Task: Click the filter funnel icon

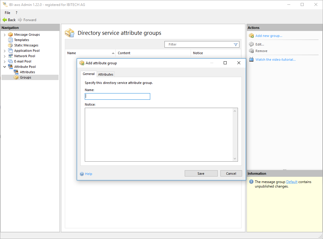Action: coord(236,44)
